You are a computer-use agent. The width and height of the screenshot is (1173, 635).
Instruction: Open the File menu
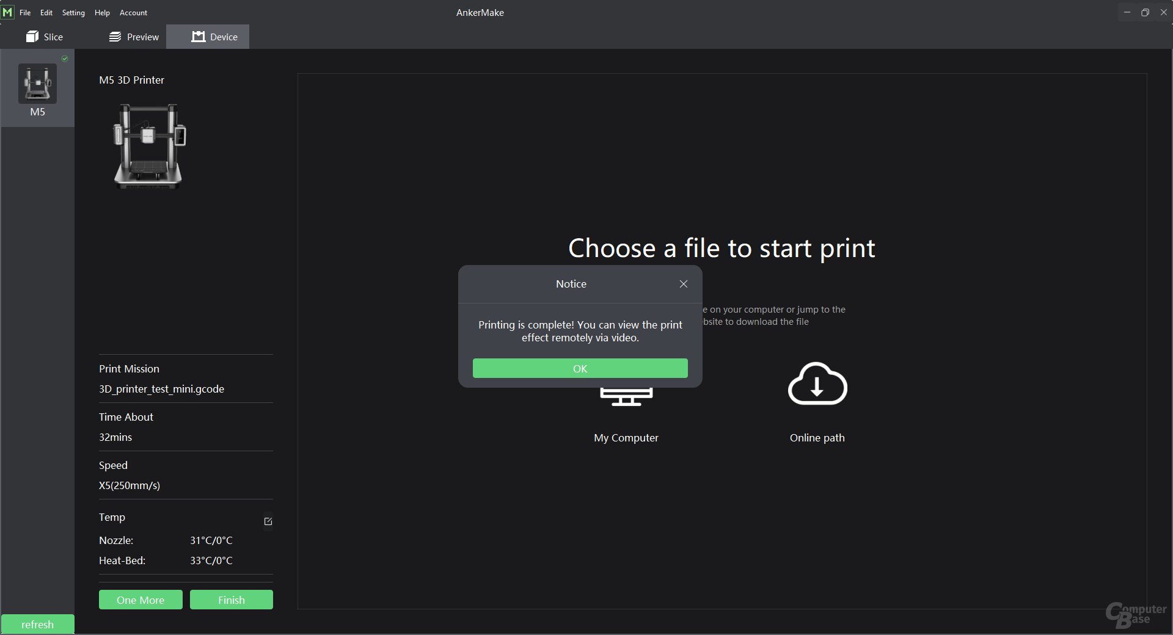click(x=25, y=12)
